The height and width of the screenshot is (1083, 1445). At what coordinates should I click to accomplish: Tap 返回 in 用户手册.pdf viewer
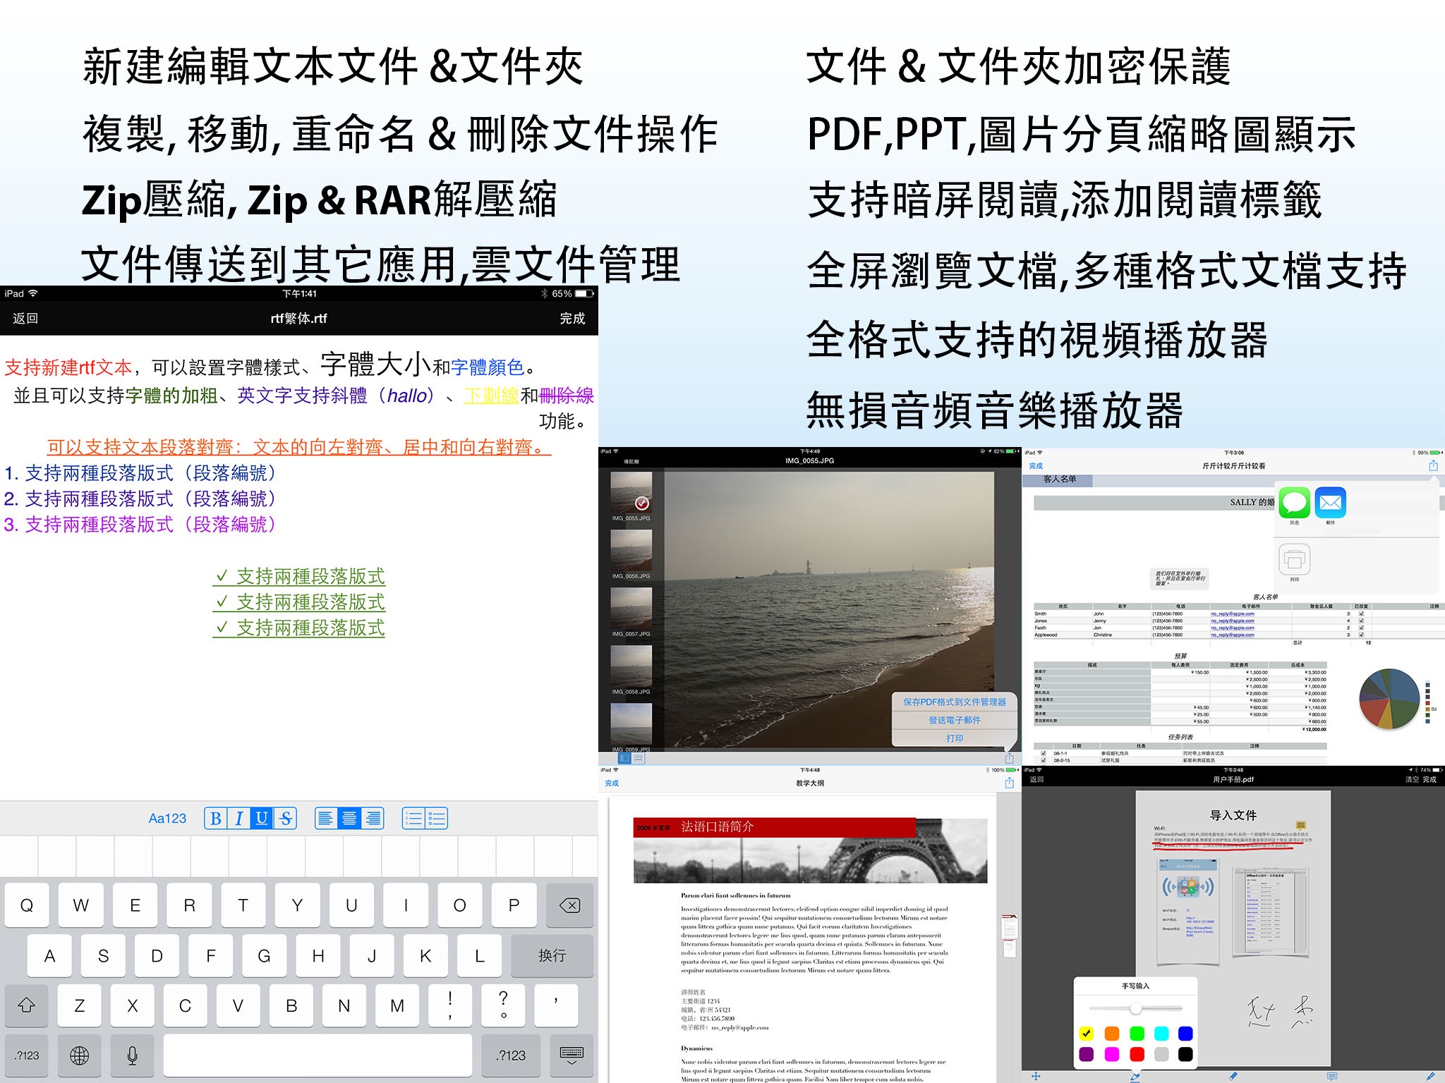[1036, 780]
